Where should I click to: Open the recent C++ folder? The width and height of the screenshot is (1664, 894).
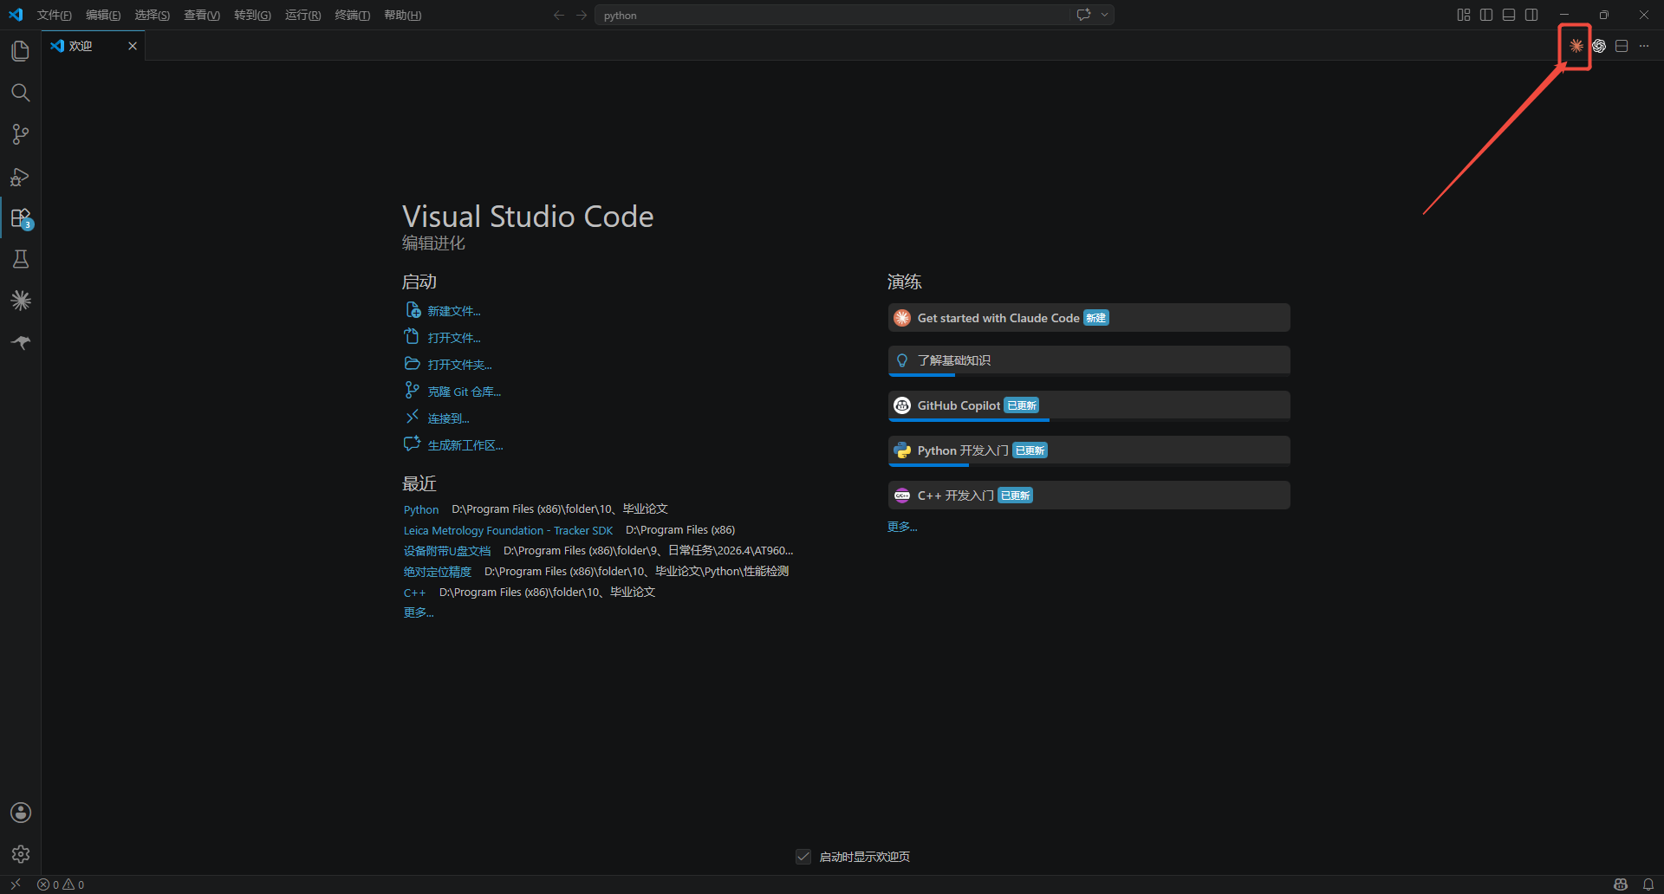coord(414,593)
